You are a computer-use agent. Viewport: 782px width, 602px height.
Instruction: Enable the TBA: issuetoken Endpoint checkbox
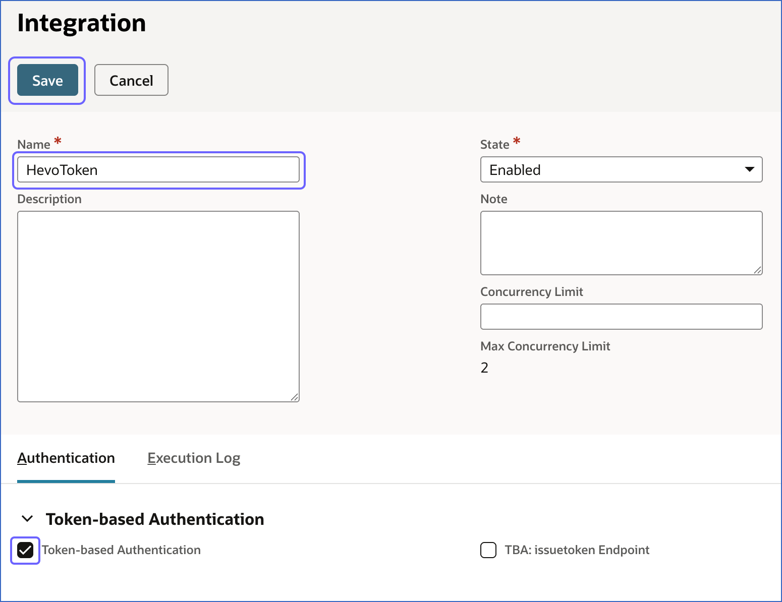(488, 550)
